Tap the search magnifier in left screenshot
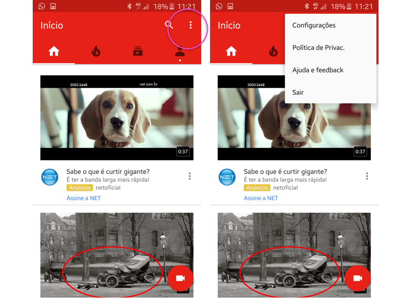The height and width of the screenshot is (299, 399). (169, 25)
